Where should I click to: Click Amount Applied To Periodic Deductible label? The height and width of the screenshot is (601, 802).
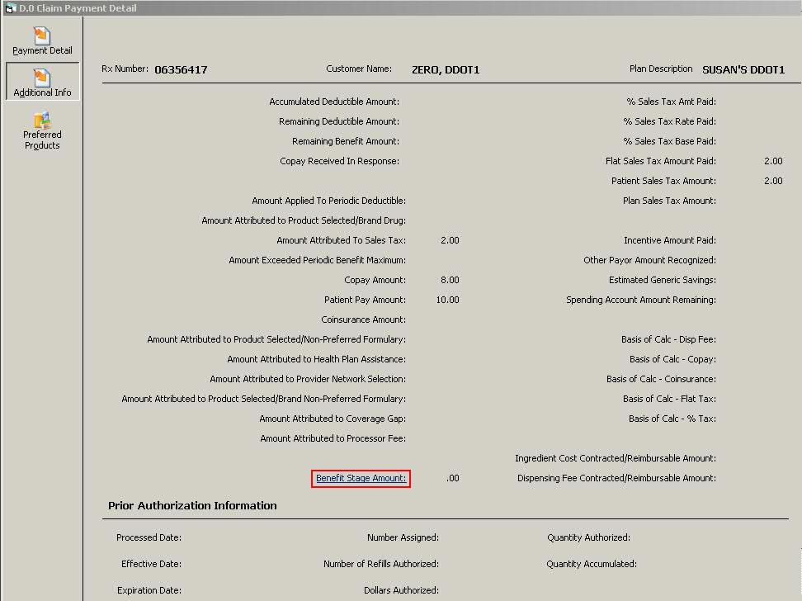pos(329,201)
